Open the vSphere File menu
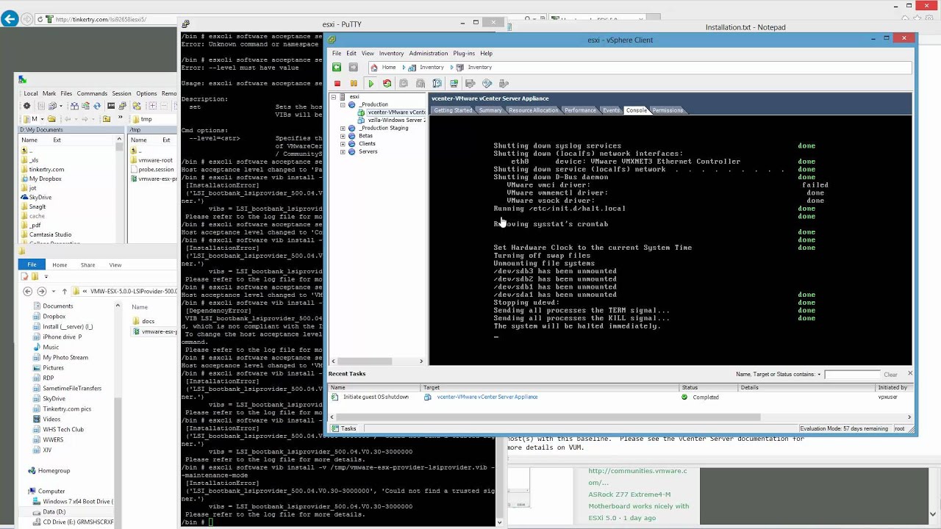The image size is (941, 529). [x=336, y=54]
